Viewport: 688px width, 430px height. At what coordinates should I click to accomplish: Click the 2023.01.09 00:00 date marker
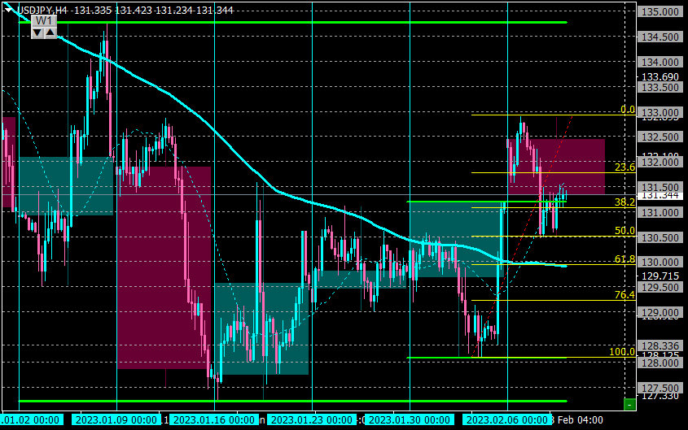116,420
